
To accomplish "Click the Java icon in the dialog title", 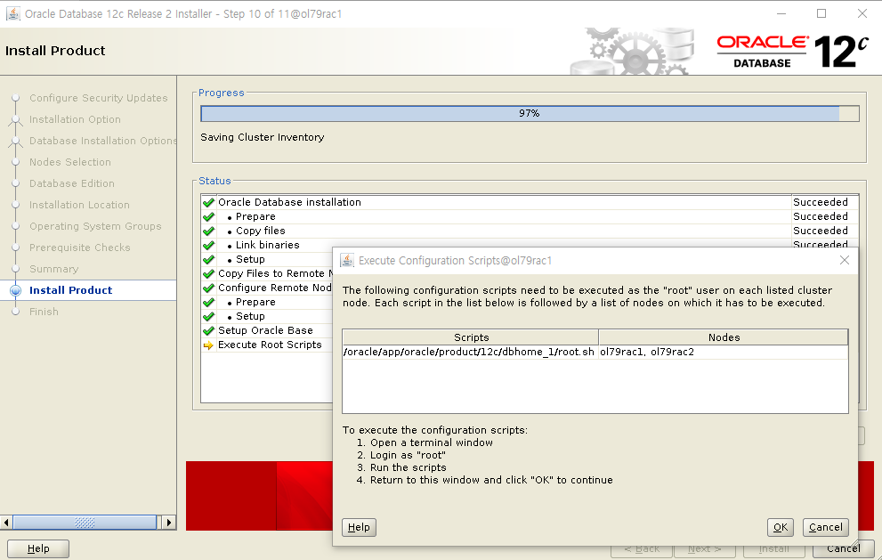I will (347, 260).
